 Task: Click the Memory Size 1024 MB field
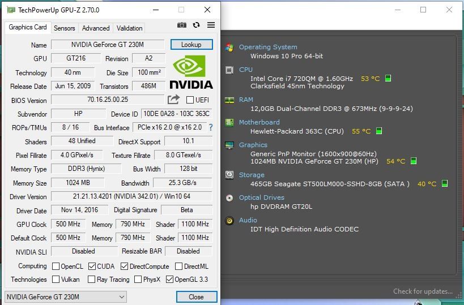tap(78, 183)
